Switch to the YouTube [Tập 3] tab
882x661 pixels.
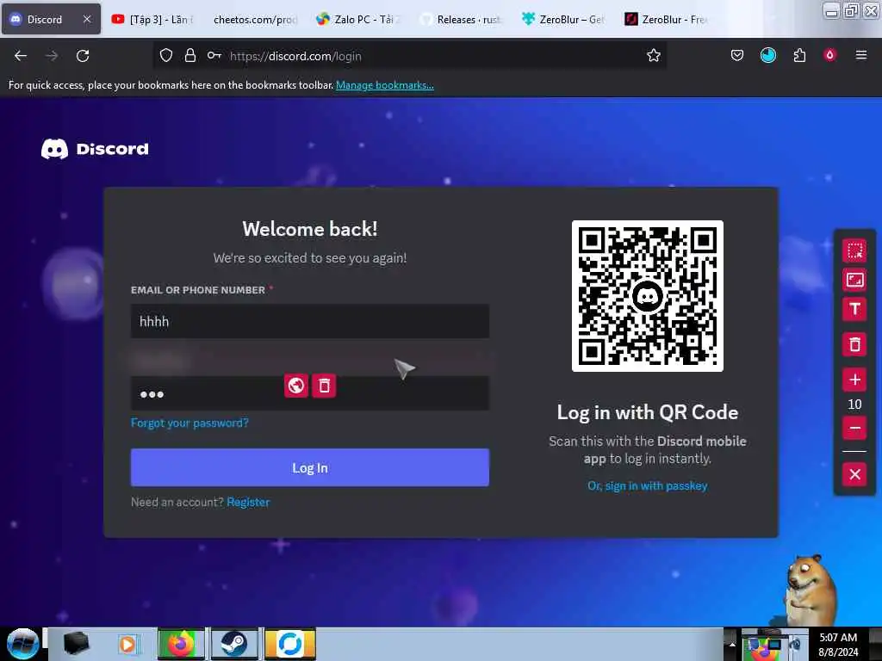pyautogui.click(x=153, y=19)
